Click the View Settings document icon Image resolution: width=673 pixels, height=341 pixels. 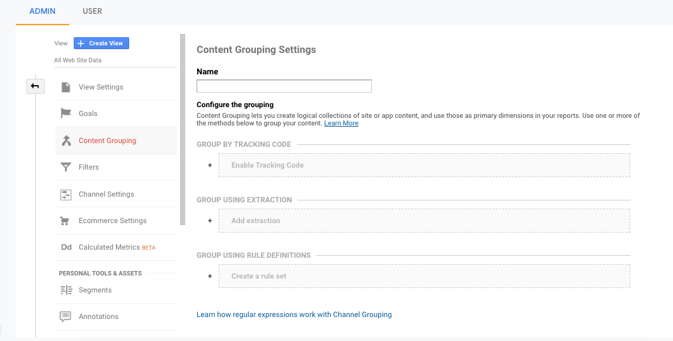(x=66, y=87)
